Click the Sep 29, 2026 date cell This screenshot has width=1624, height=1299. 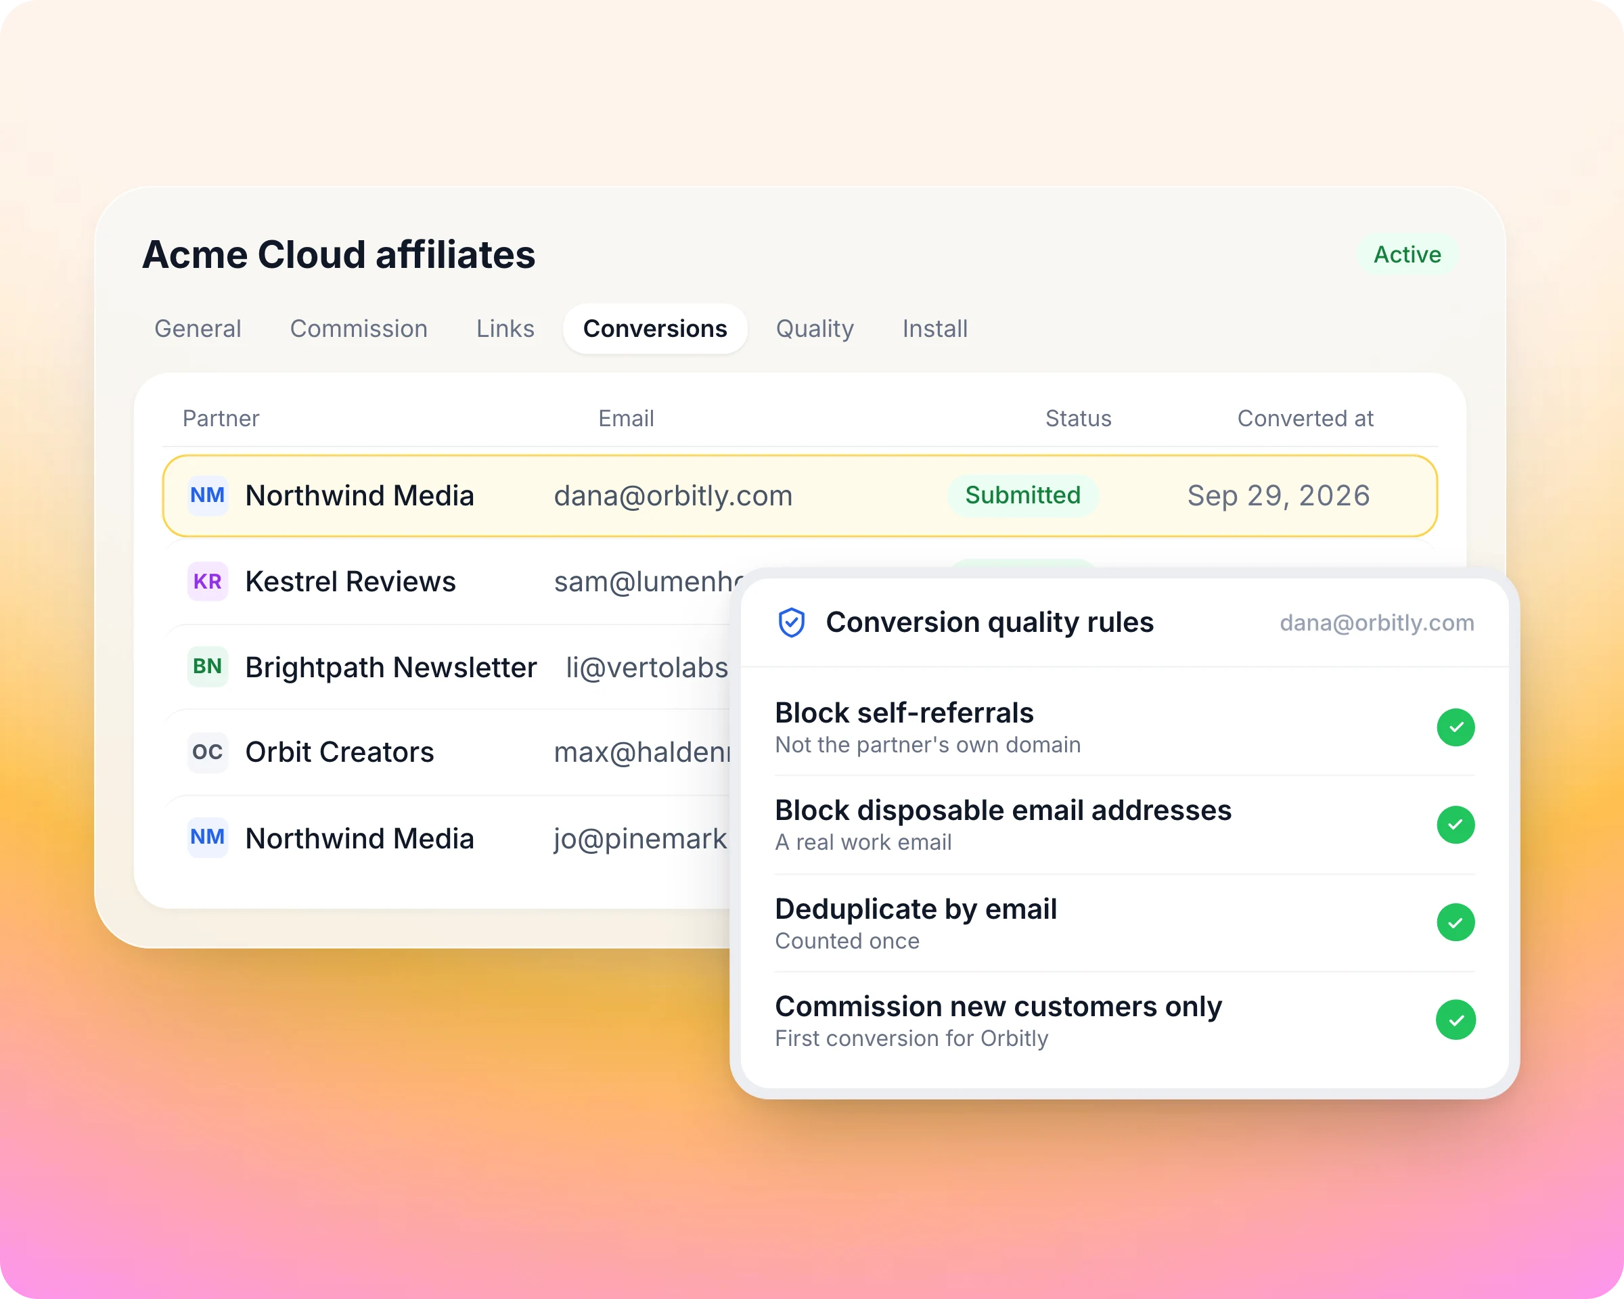1278,495
